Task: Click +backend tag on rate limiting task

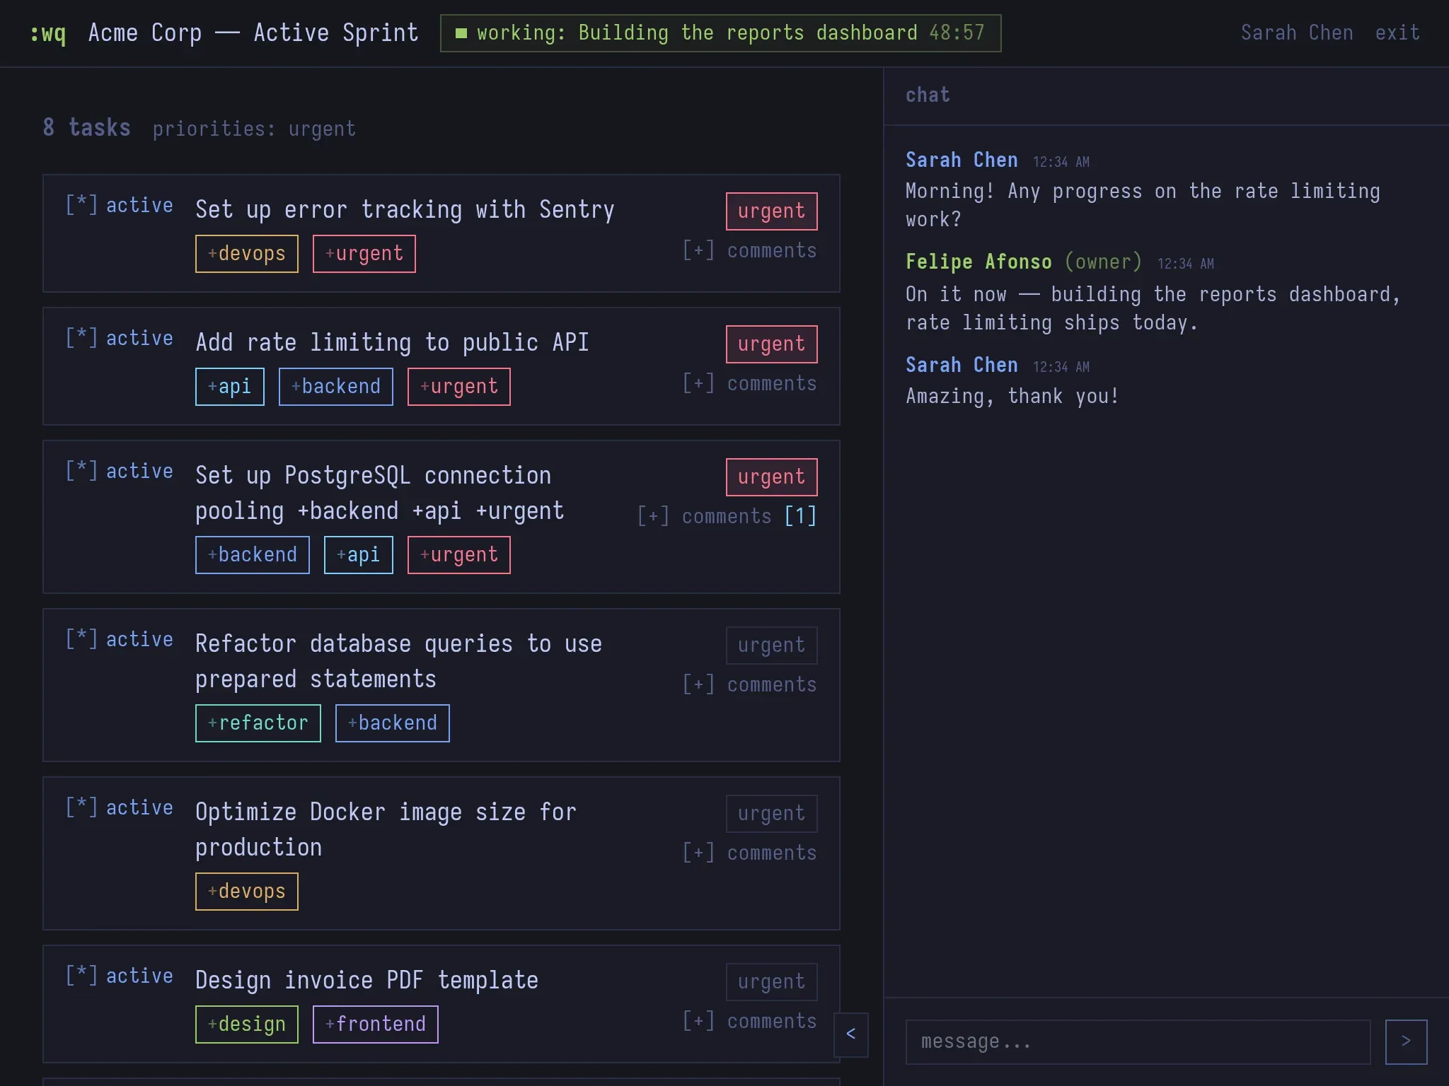Action: pos(336,387)
